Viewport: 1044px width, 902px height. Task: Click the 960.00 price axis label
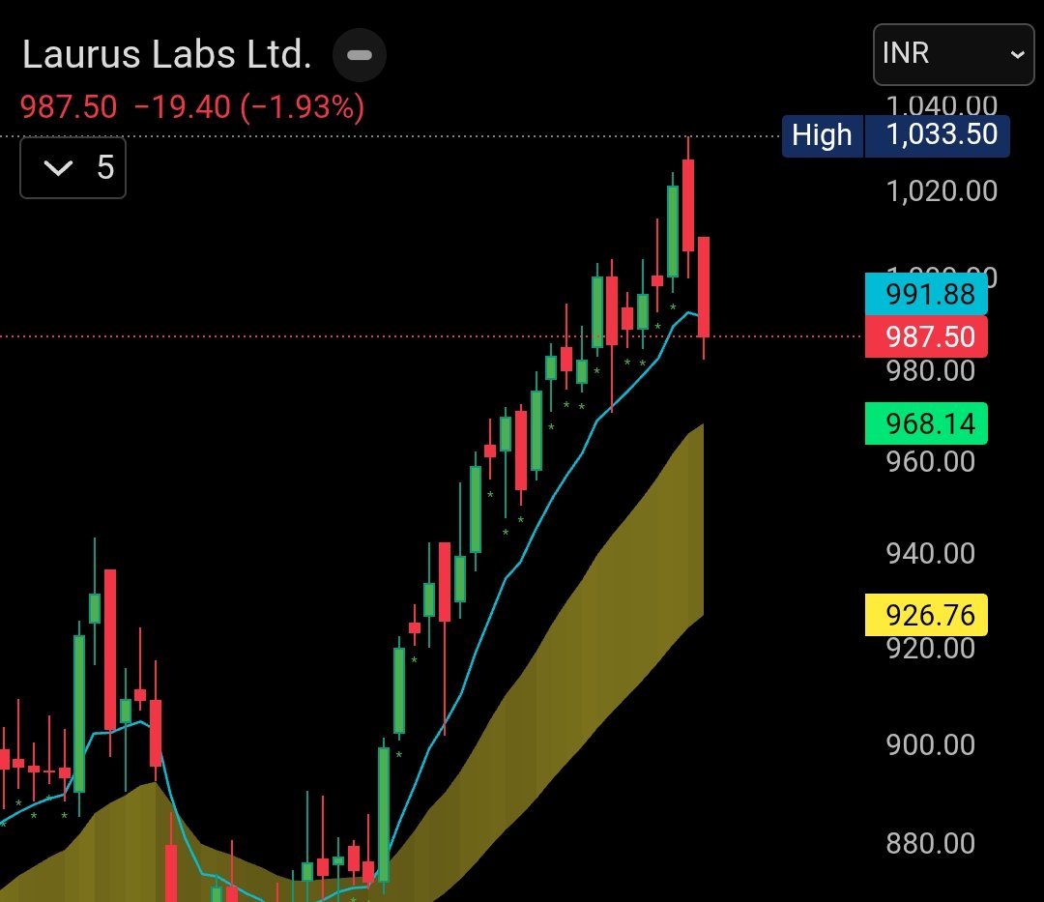point(930,461)
